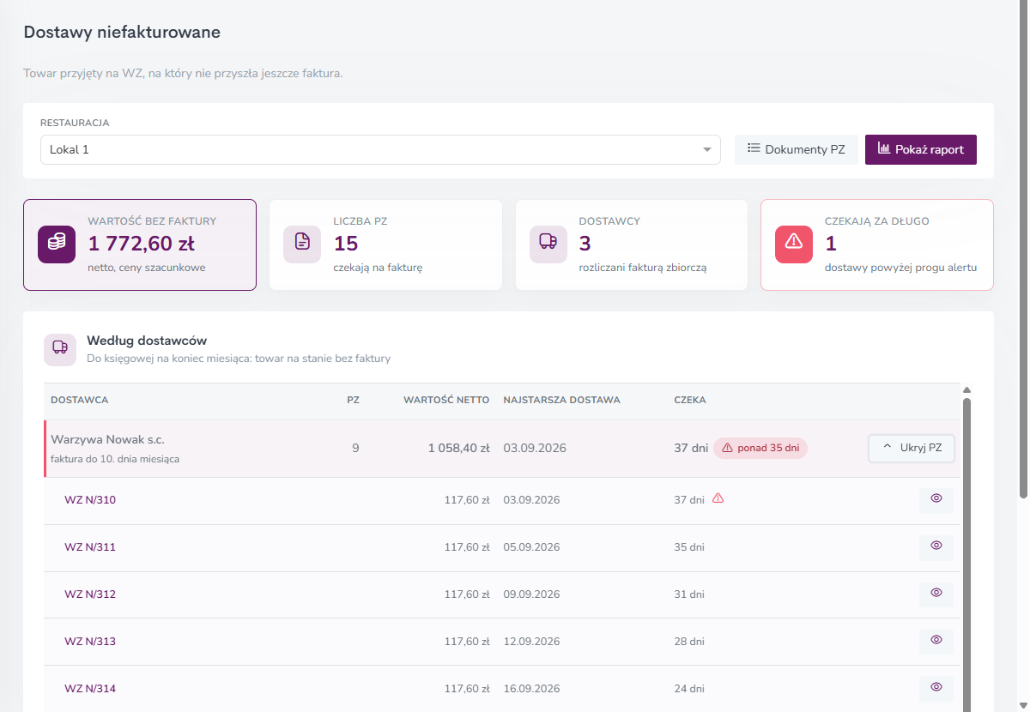Click the ponad 35 dni alert badge

(760, 448)
